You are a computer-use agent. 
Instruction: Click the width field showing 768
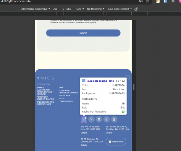point(55,9)
